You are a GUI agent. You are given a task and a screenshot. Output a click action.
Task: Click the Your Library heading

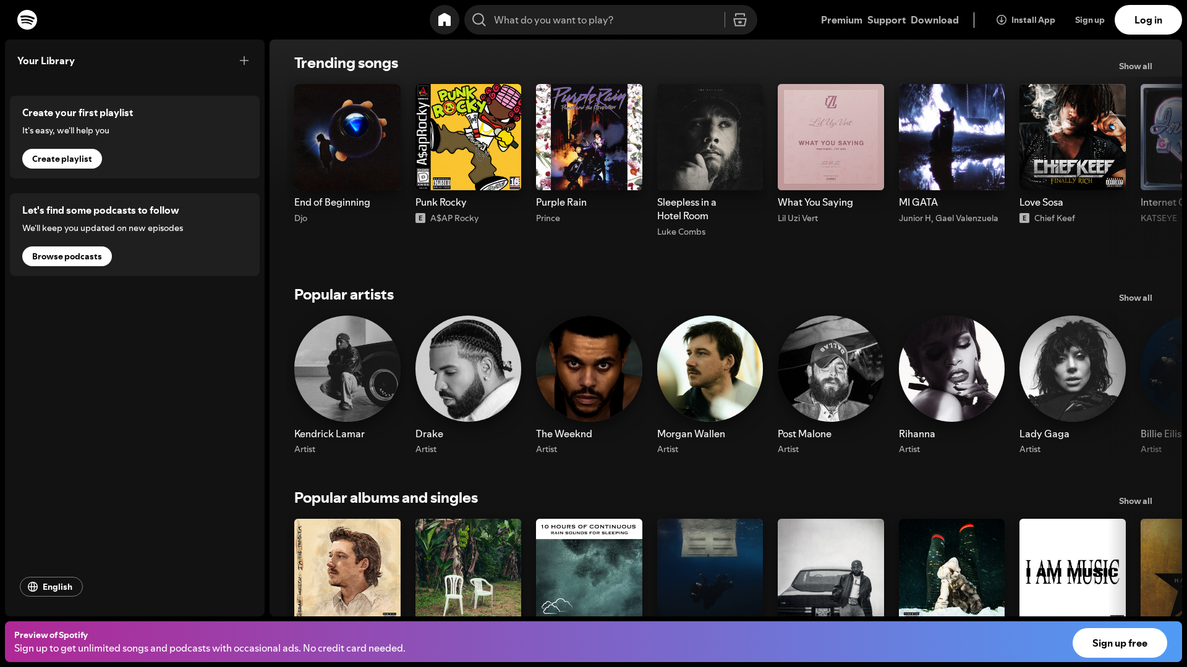(x=46, y=61)
